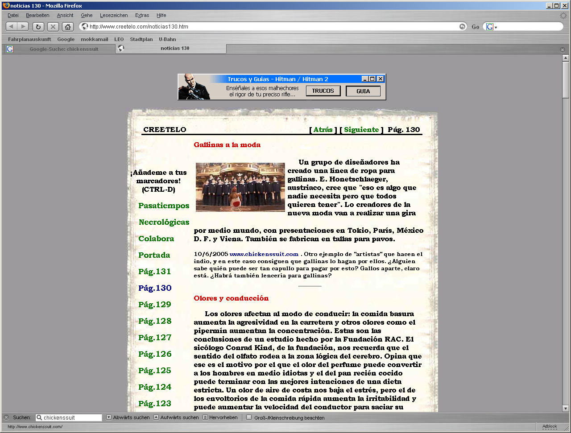571x433 pixels.
Task: Click the vertical scrollbar down arrow
Action: [x=566, y=408]
